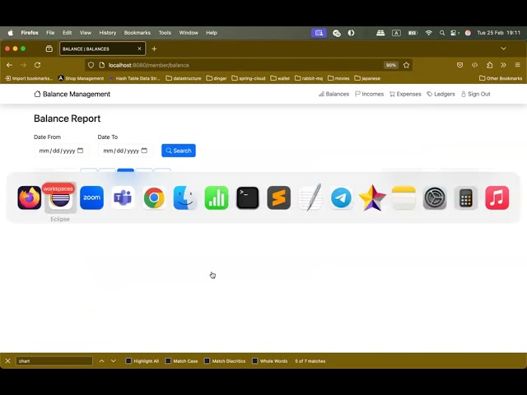
Task: Toggle the Match Case checkbox
Action: point(168,360)
